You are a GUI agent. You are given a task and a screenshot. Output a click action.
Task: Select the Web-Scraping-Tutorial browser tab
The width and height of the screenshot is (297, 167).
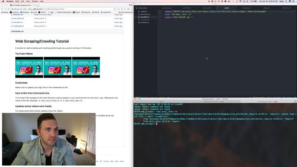coord(22,5)
